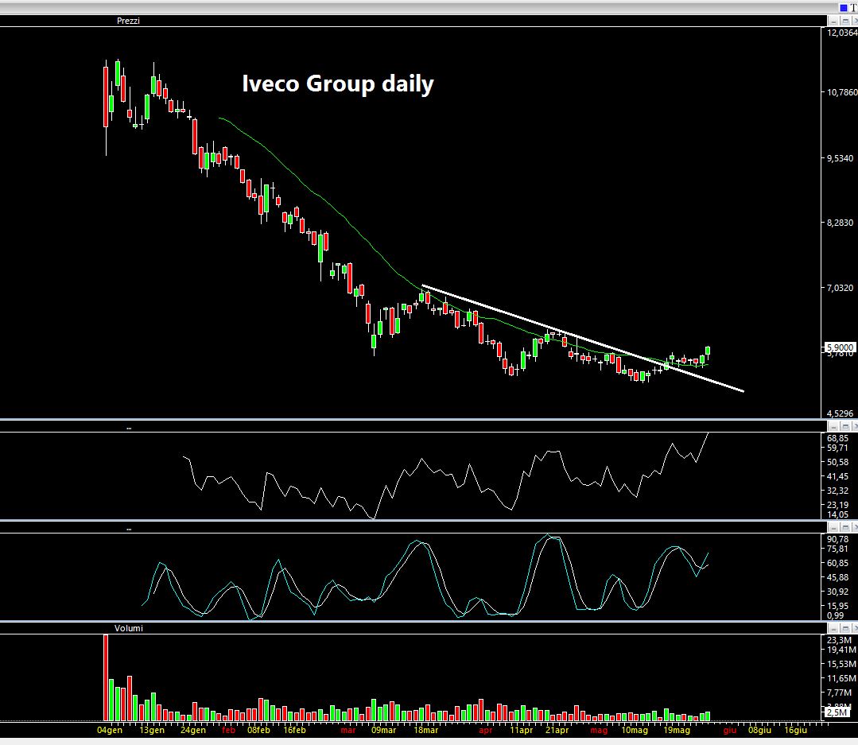Click the 09mar date label
The image size is (858, 745).
(x=383, y=730)
